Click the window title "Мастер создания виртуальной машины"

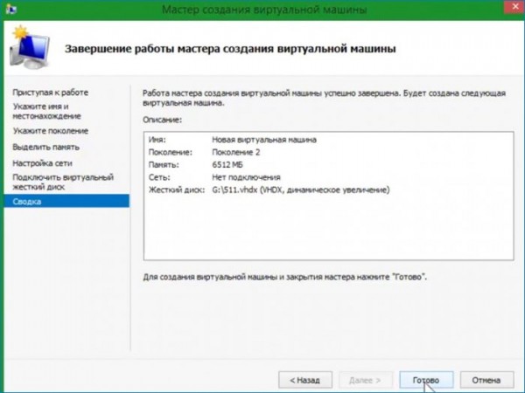coord(264,9)
